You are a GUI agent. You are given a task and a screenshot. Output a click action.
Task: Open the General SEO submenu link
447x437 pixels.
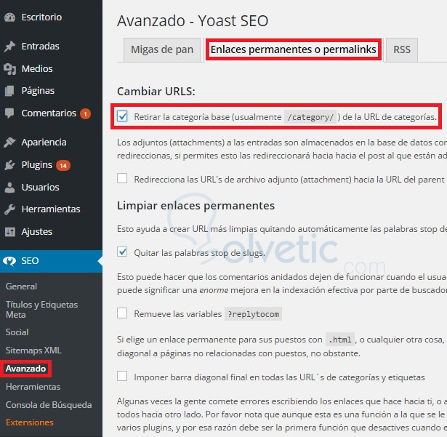[x=21, y=286]
